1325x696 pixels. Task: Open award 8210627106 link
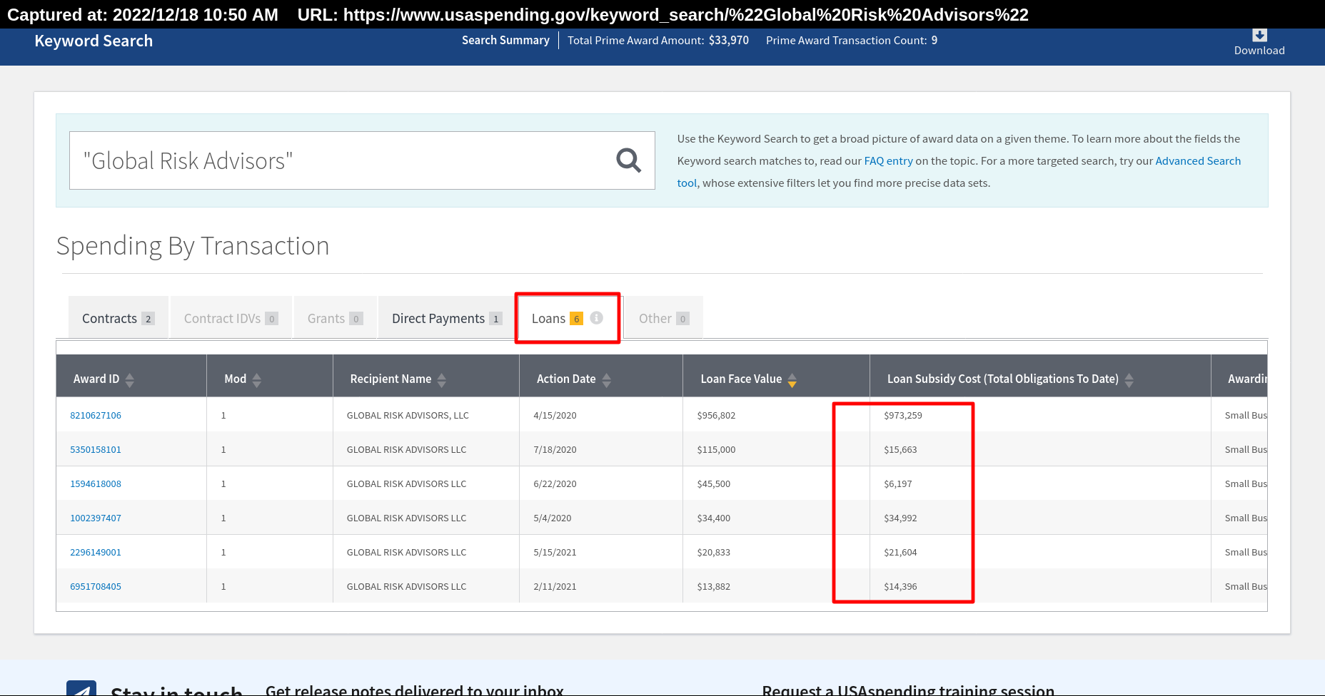(96, 415)
